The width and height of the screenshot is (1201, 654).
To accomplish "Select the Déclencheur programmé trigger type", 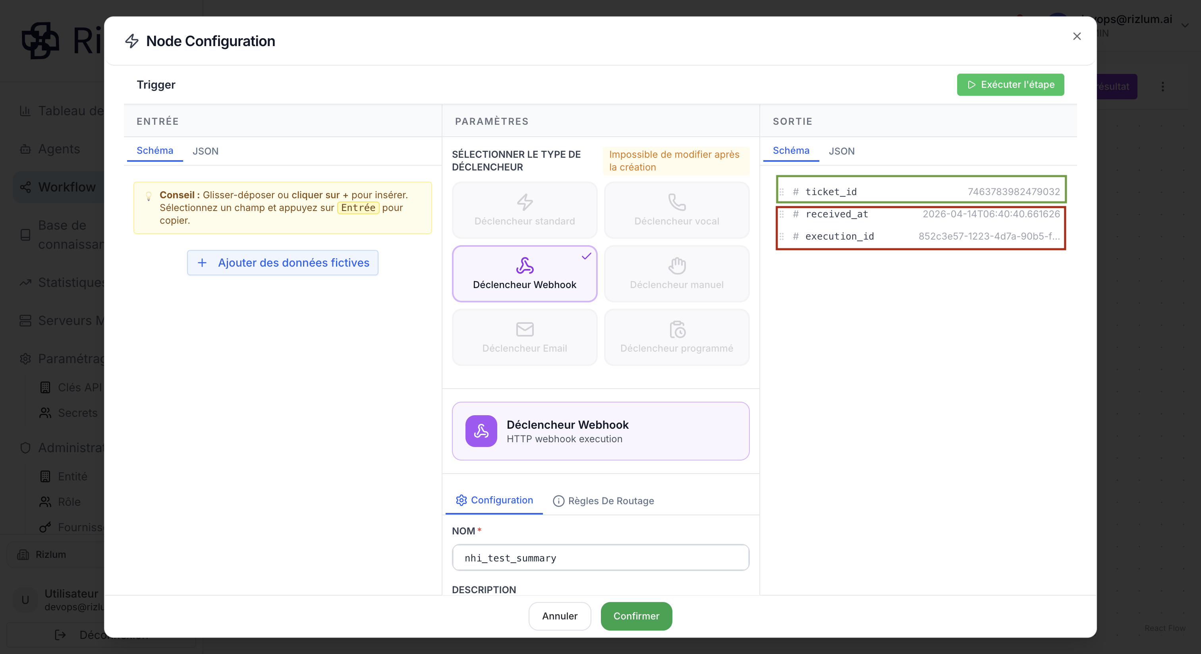I will (x=676, y=337).
